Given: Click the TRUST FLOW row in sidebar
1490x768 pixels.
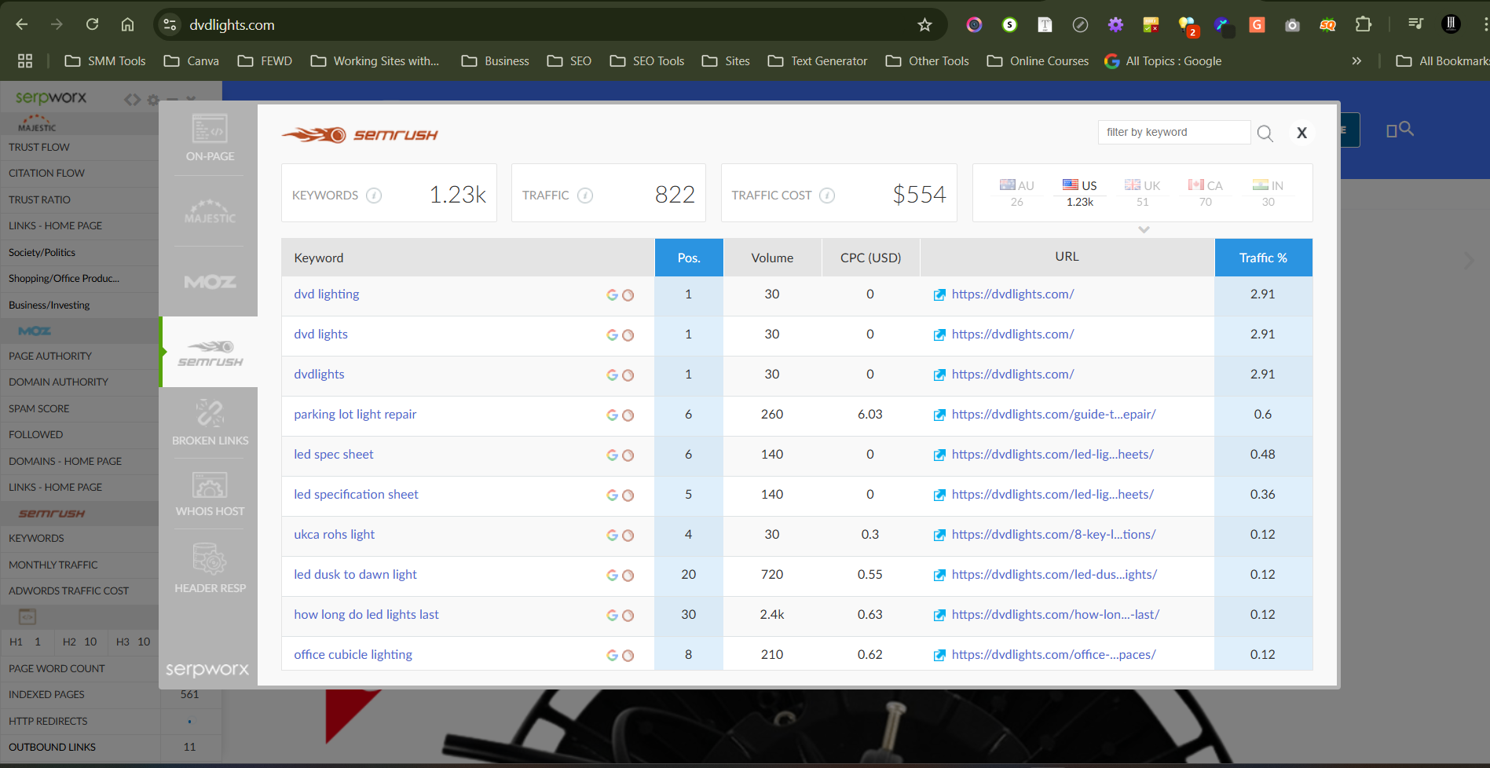Looking at the screenshot, I should coord(79,147).
